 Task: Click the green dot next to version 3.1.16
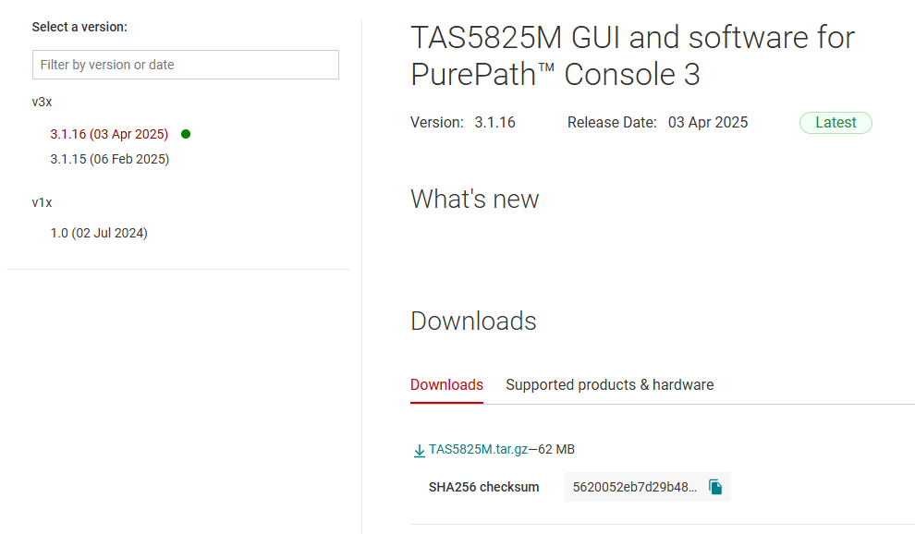(x=186, y=134)
